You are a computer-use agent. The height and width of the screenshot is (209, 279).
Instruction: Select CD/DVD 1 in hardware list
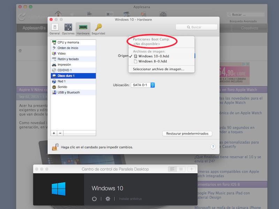click(73, 70)
